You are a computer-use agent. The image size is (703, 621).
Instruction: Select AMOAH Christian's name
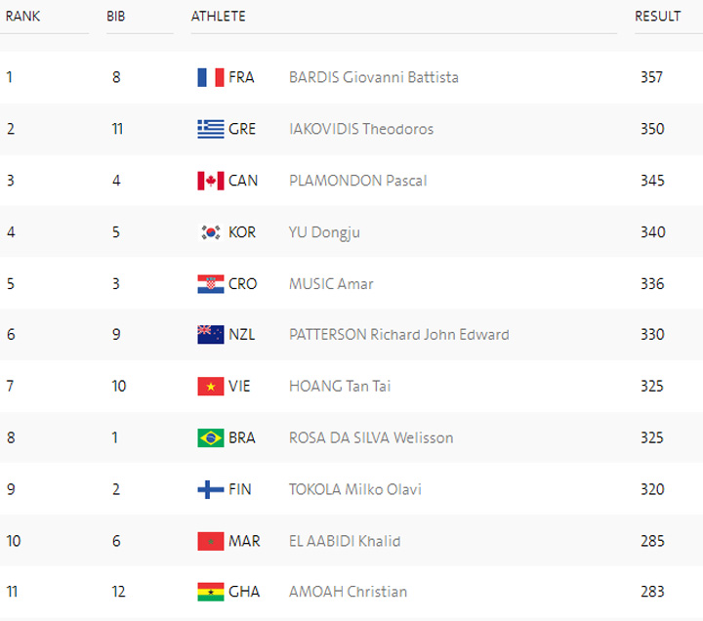click(348, 592)
